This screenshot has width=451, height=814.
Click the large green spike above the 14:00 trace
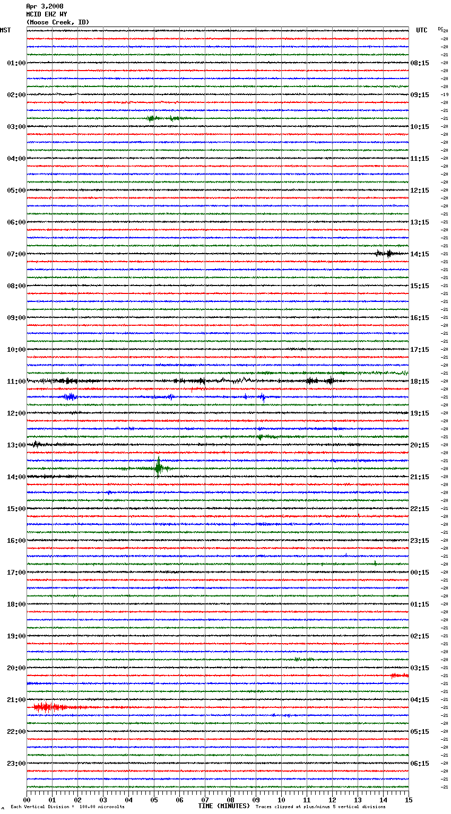point(158,467)
